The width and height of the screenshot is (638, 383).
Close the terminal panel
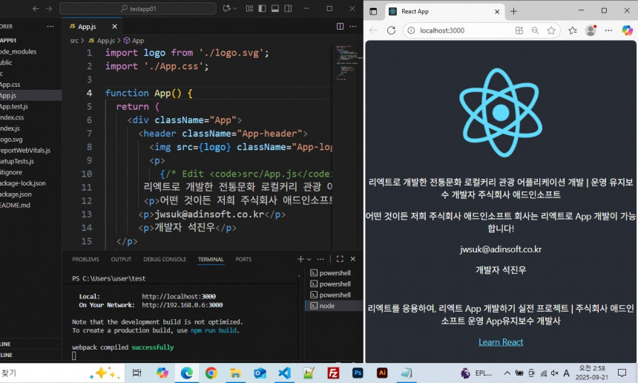353,259
